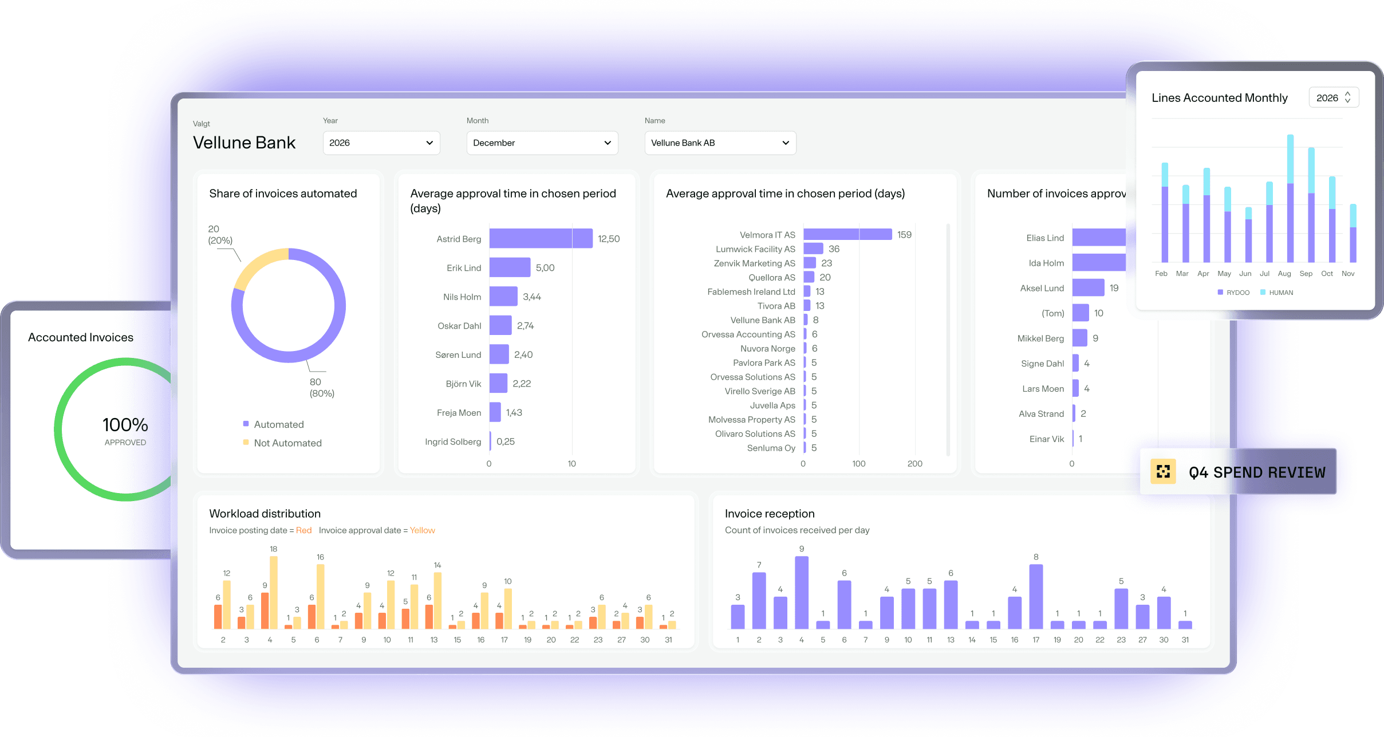Click the 100% APPROVED ring value

[x=125, y=425]
